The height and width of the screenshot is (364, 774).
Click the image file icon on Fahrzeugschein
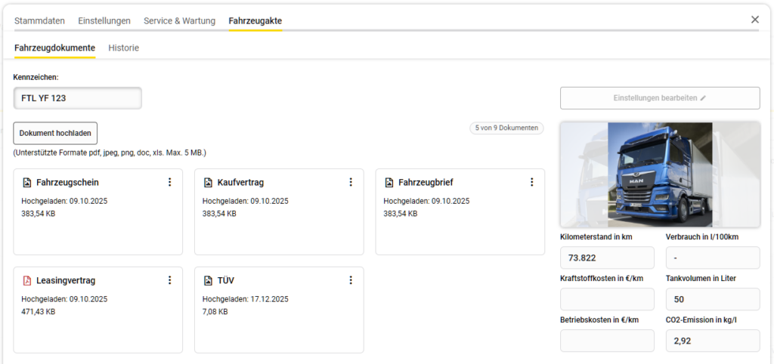point(26,183)
